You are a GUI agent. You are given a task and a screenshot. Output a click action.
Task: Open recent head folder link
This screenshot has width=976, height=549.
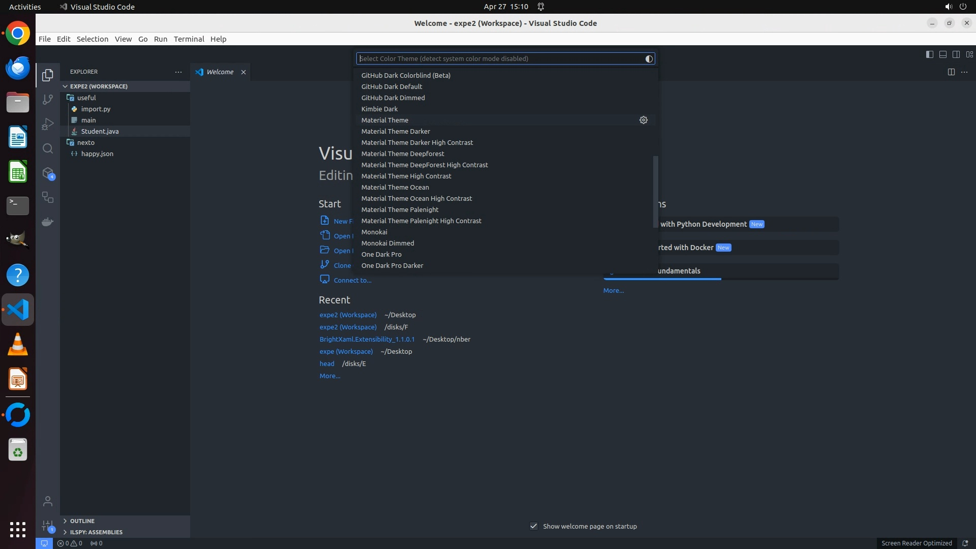[327, 363]
